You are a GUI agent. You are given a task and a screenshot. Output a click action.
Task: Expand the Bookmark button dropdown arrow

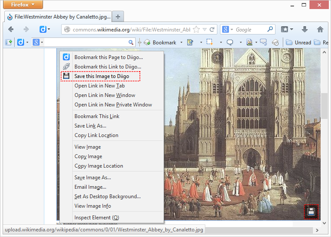coord(181,43)
